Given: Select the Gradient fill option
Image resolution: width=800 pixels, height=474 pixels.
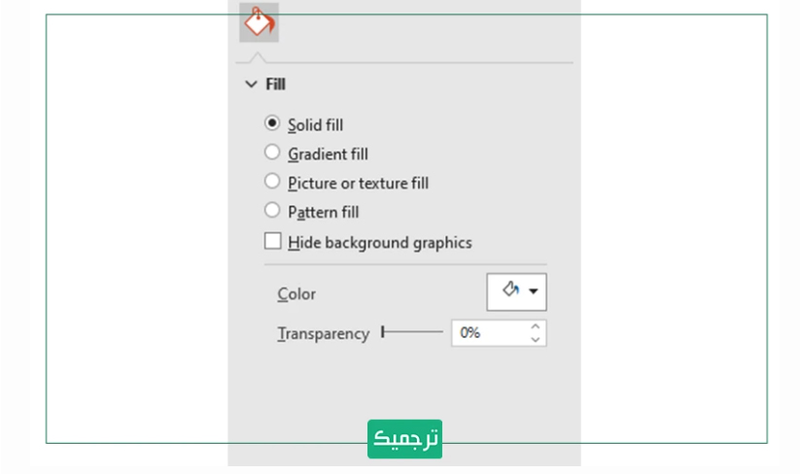Looking at the screenshot, I should click(272, 152).
